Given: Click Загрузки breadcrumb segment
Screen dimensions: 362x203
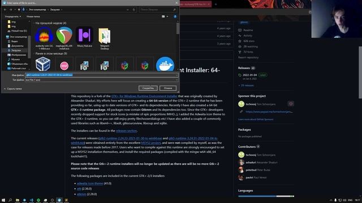Looking at the screenshot, I should pos(55,10).
